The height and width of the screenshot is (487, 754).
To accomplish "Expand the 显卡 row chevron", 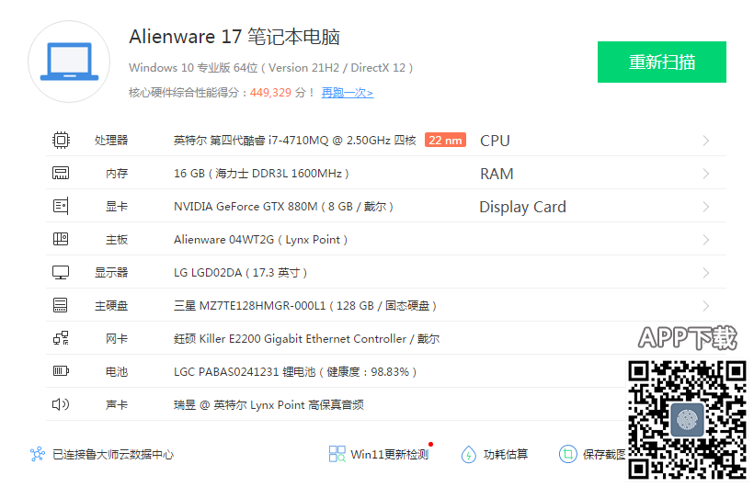I will click(x=705, y=207).
